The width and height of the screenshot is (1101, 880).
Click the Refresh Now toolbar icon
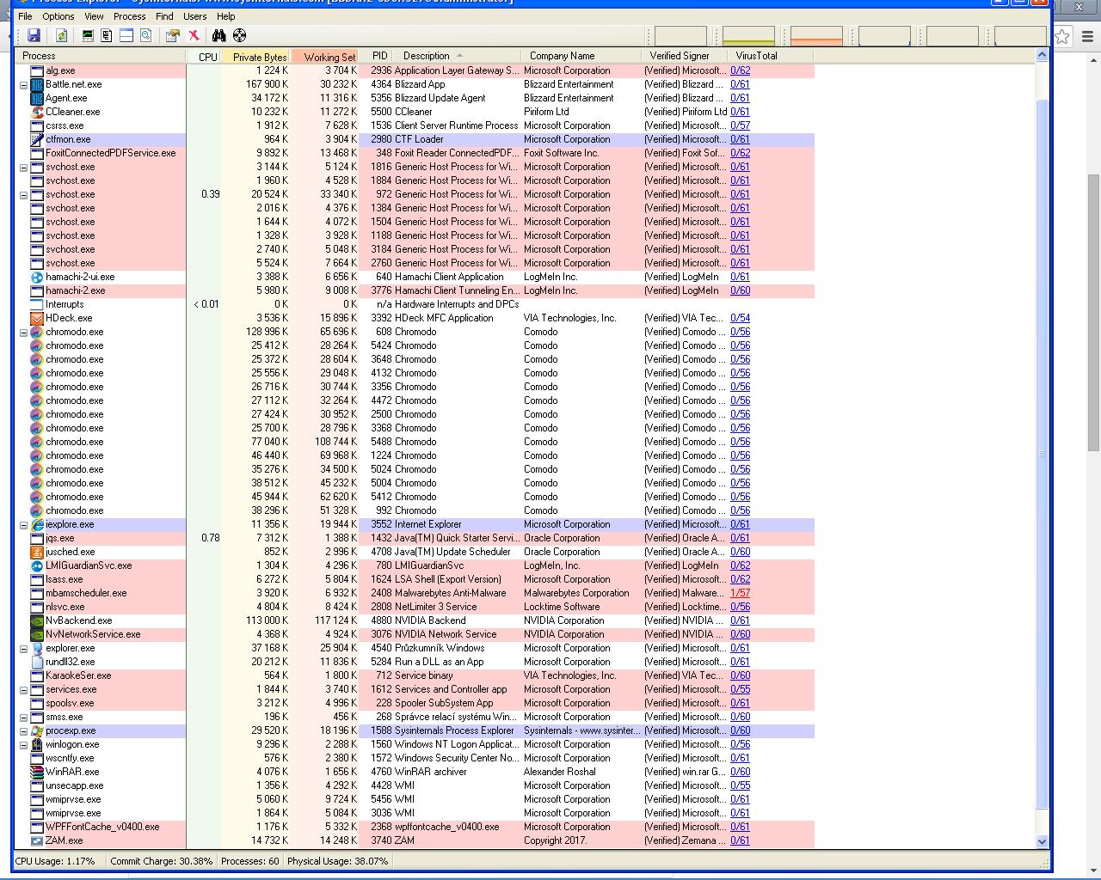pos(62,35)
